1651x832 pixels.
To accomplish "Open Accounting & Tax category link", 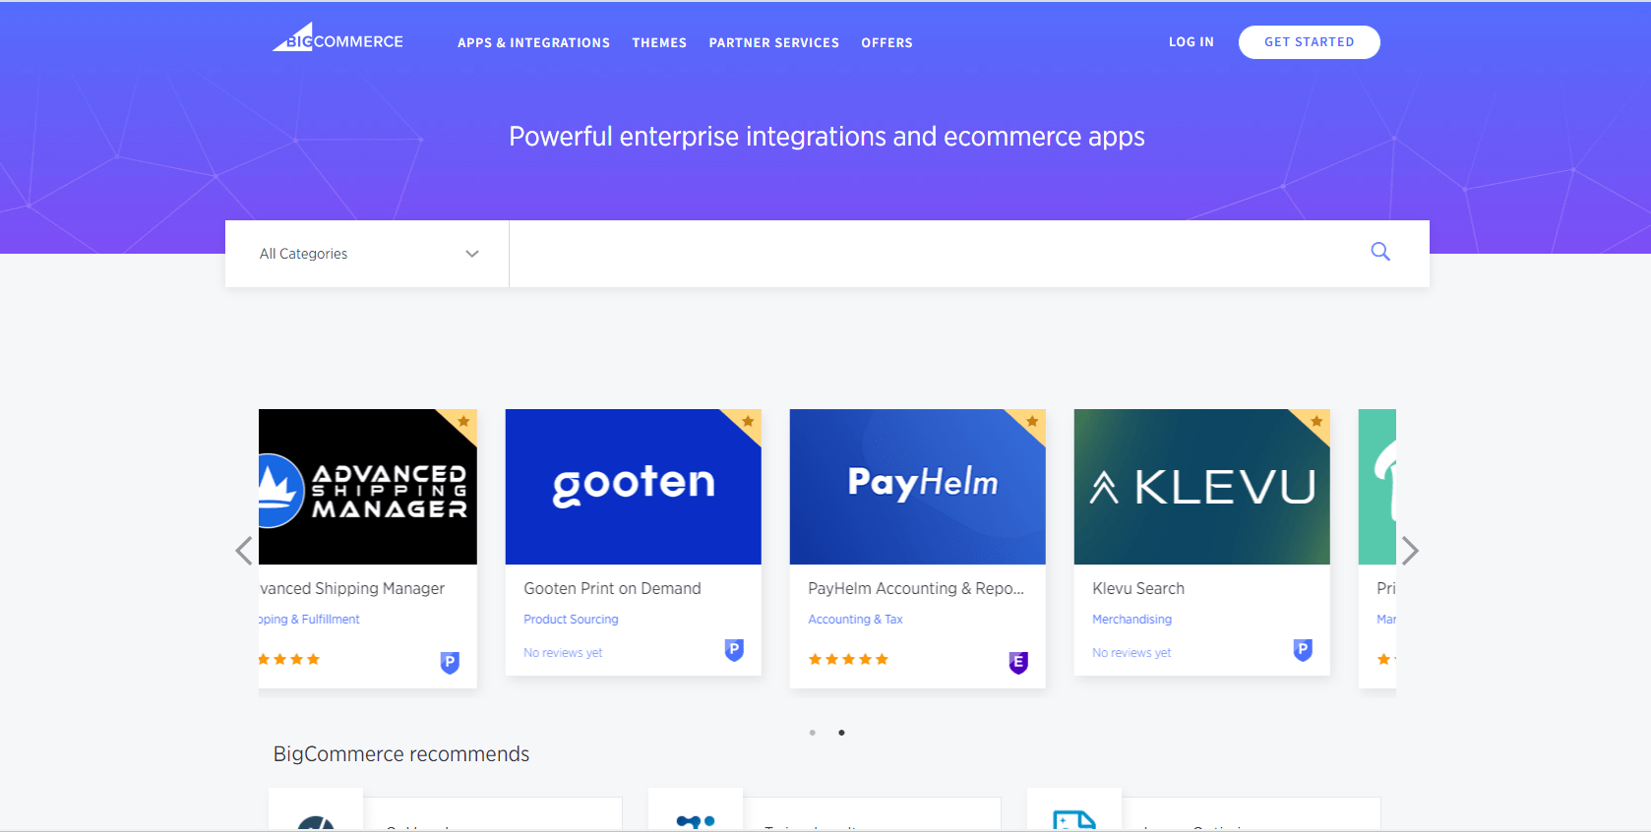I will pyautogui.click(x=855, y=620).
